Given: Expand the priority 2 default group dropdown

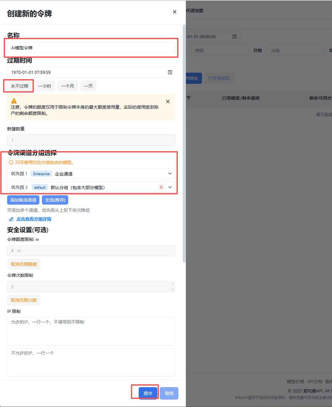Looking at the screenshot, I should 170,187.
